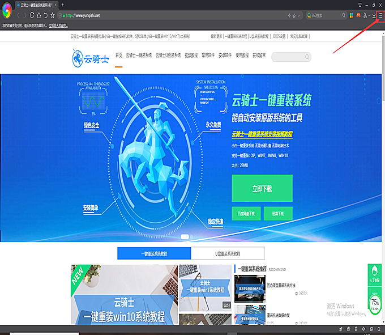Click the site search magnifier icon
The height and width of the screenshot is (335, 385).
pyautogui.click(x=307, y=57)
